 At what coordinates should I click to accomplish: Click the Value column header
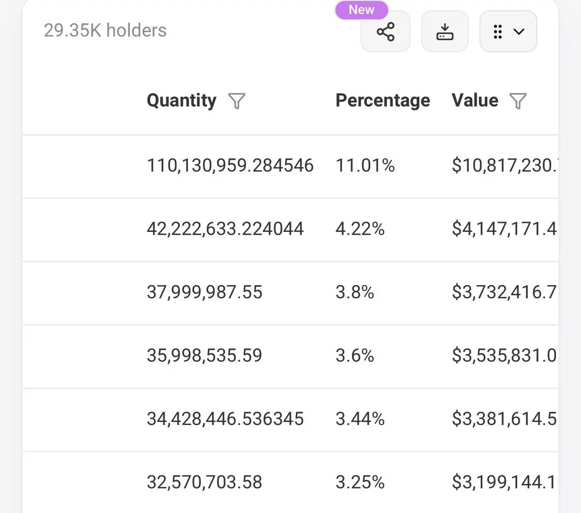point(474,101)
